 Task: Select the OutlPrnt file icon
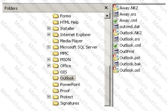click(116, 51)
